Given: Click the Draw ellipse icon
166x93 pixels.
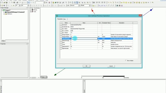Looking at the screenshot, I should coord(128,2).
